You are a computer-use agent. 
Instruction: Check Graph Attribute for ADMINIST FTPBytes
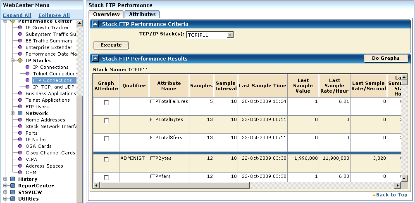pos(106,159)
